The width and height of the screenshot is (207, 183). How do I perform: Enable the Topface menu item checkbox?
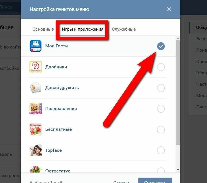coord(161,150)
